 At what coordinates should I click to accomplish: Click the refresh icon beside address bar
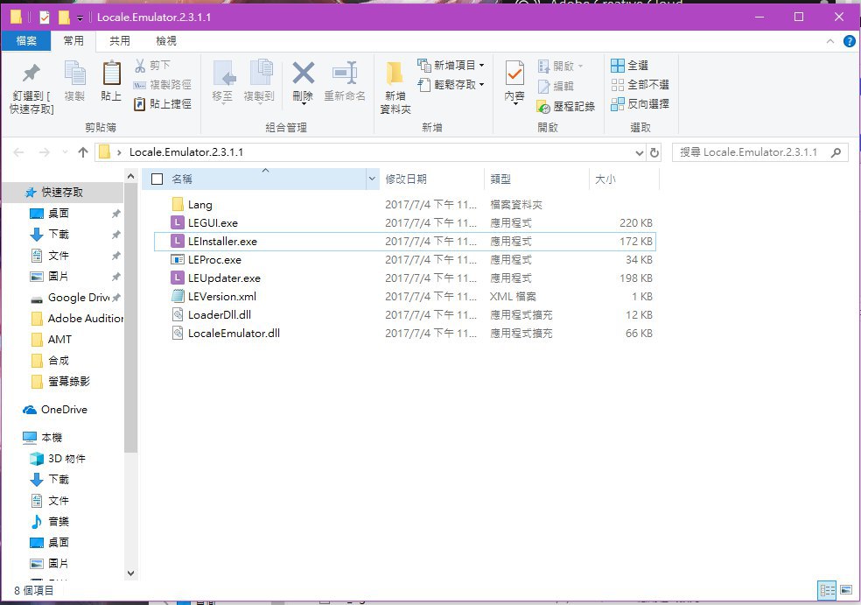point(654,152)
